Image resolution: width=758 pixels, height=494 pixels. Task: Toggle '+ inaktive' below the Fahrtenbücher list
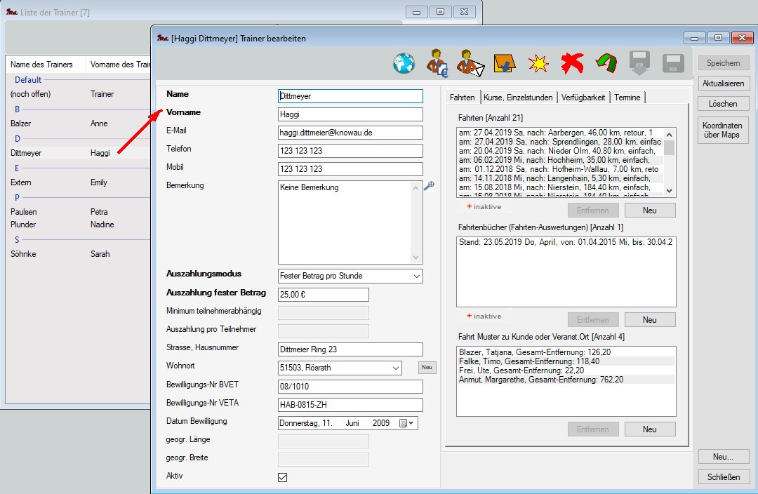coord(484,316)
